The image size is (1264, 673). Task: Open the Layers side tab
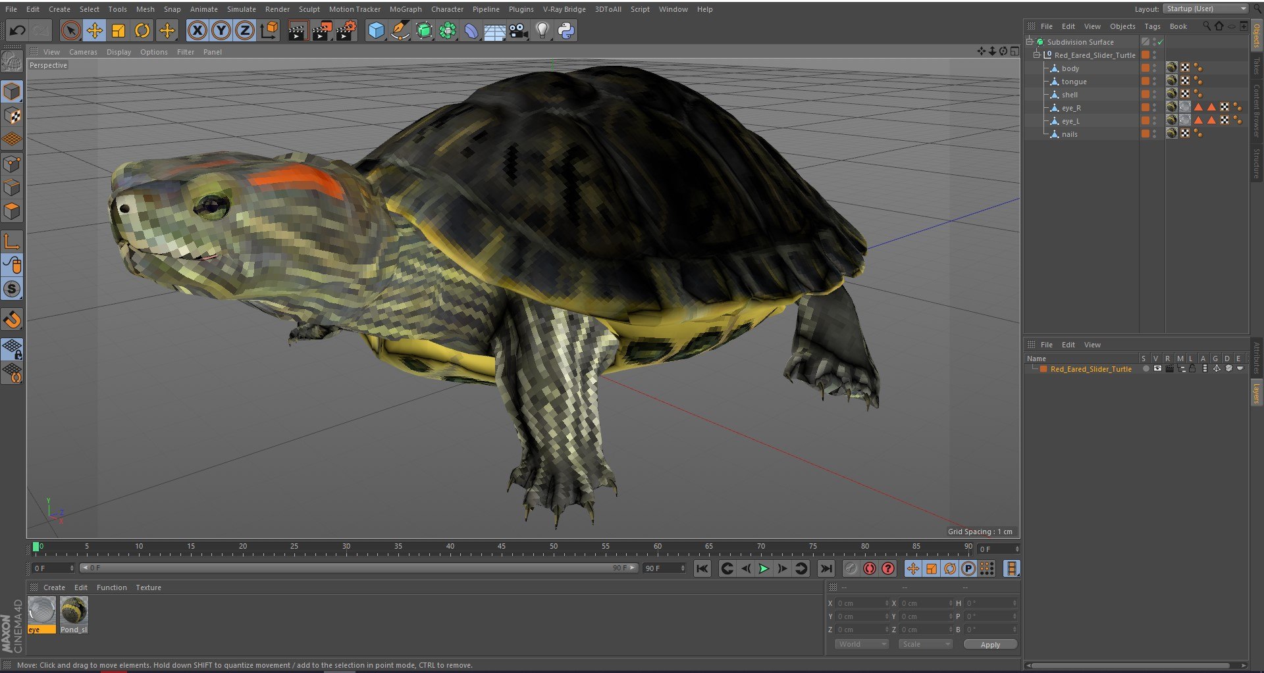coord(1257,393)
